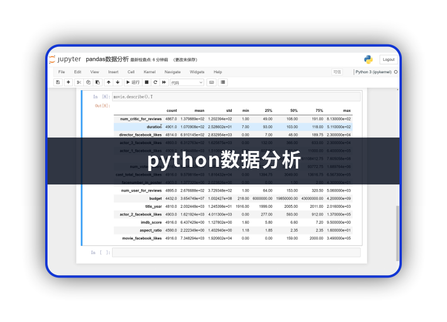Click the 运行 run cell button
Screen dimensions: 447x322
pos(133,83)
